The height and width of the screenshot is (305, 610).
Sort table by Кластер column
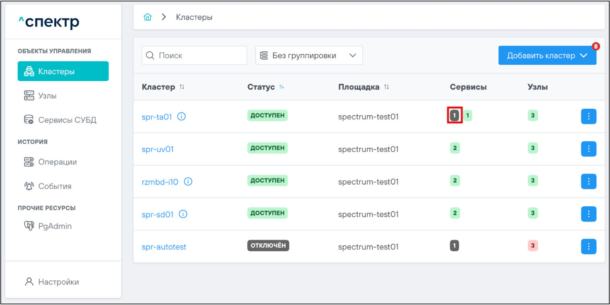click(182, 87)
